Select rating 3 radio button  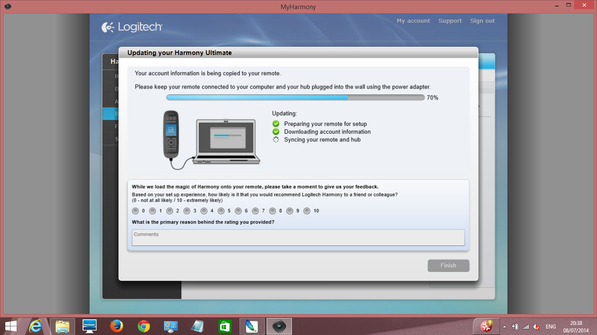point(187,211)
